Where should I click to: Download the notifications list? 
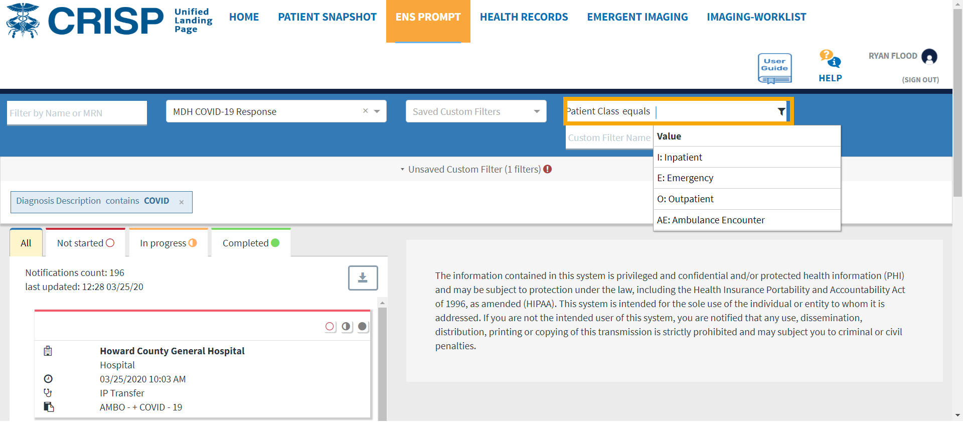coord(363,277)
